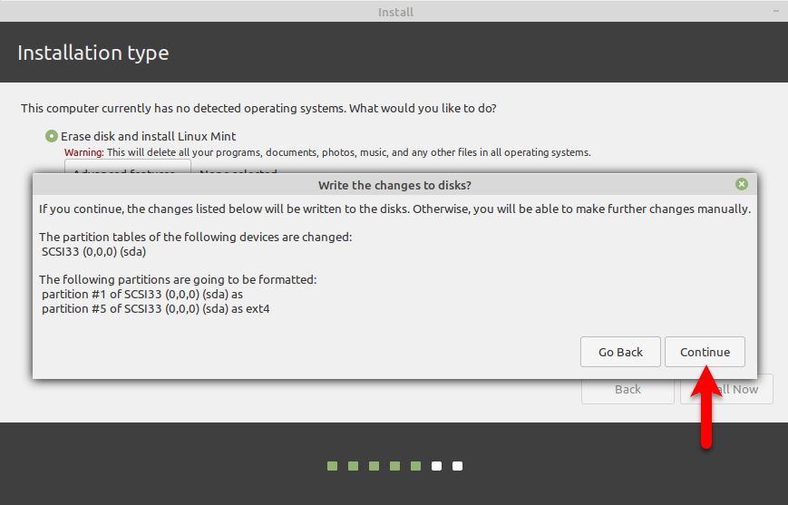Click 'This computer currently has no detected' question text

point(258,109)
